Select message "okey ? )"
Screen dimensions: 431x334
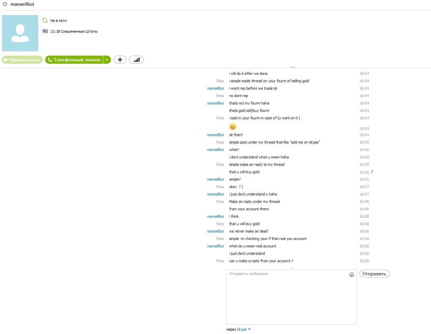pos(236,187)
